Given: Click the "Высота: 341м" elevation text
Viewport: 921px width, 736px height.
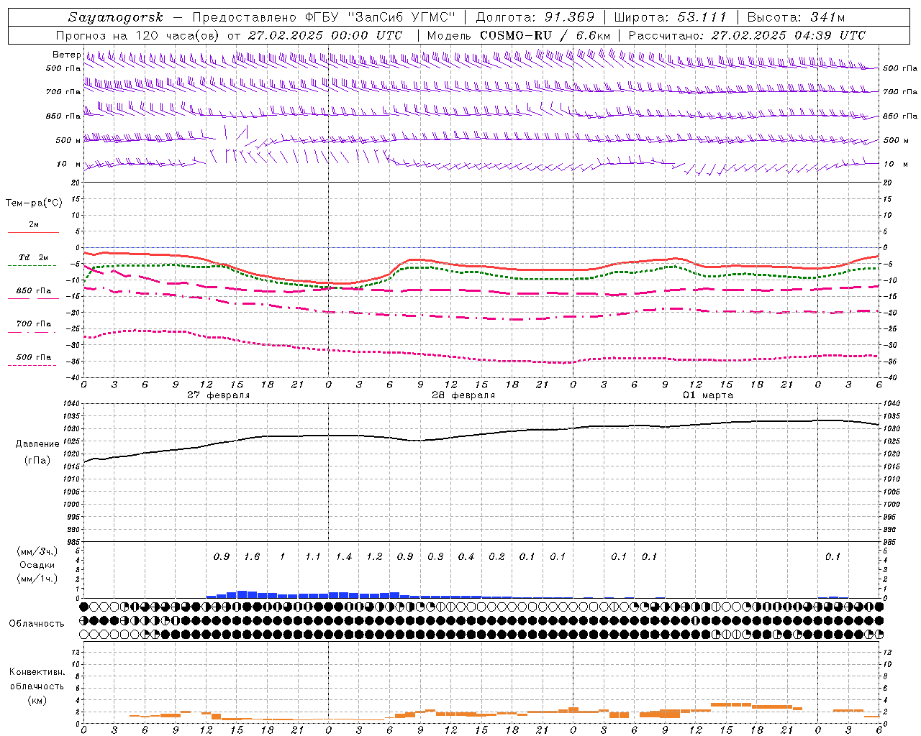Looking at the screenshot, I should [x=796, y=17].
